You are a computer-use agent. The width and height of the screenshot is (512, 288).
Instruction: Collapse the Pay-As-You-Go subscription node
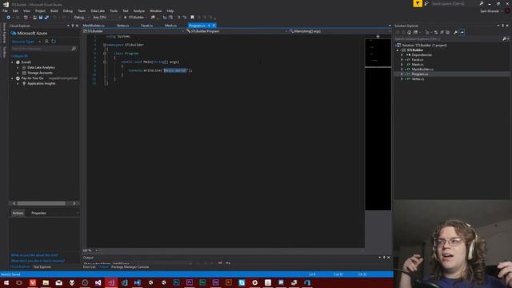(x=13, y=78)
